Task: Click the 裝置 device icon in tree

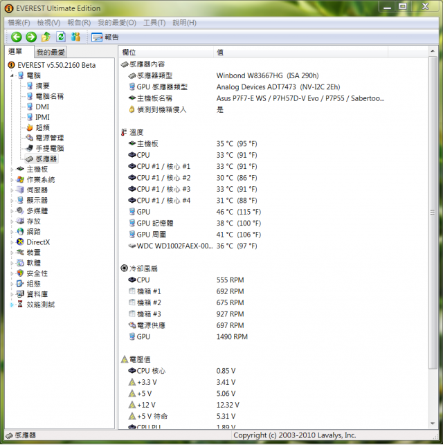Action: [x=20, y=253]
